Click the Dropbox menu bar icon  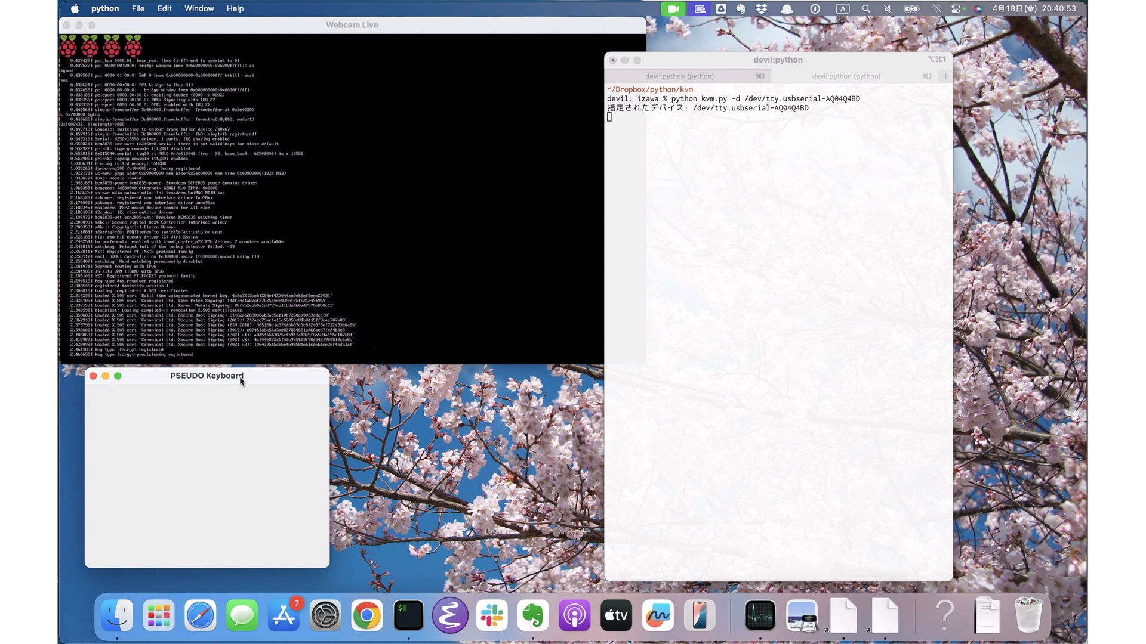tap(762, 9)
